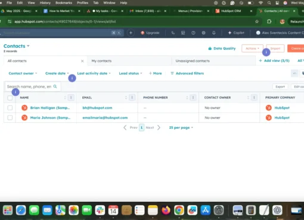Image resolution: width=304 pixels, height=220 pixels.
Task: Open the App Store from the dock
Action: point(206,210)
